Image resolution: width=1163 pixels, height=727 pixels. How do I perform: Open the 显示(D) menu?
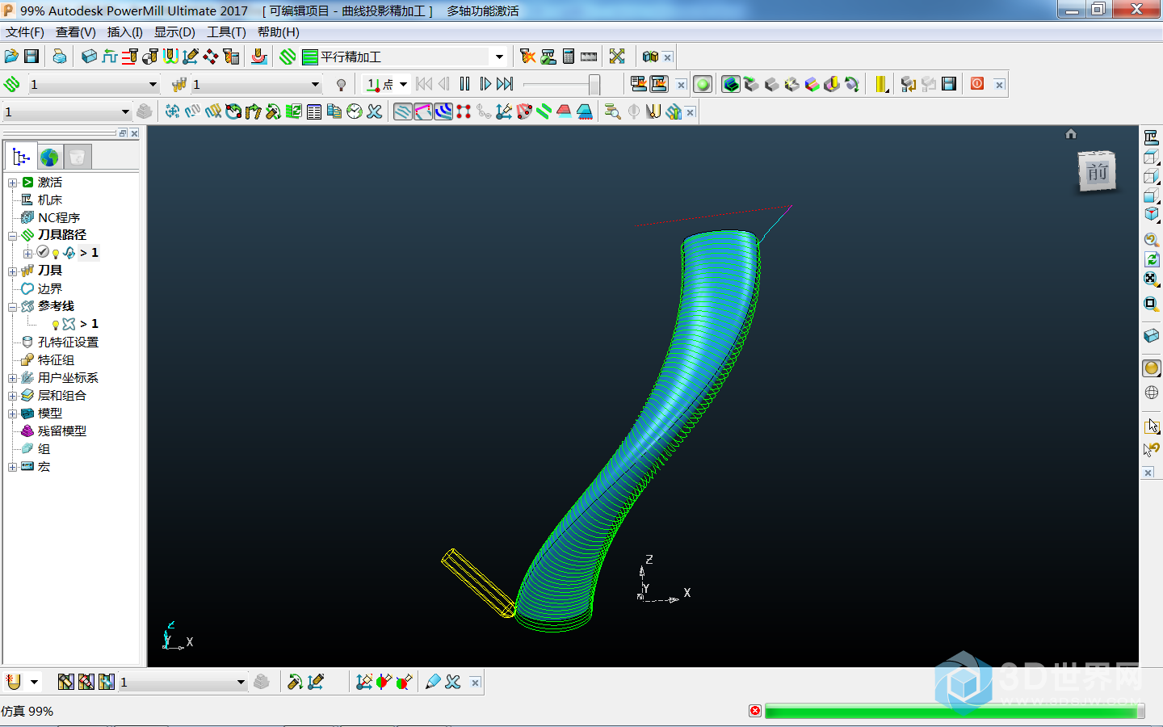[x=174, y=32]
